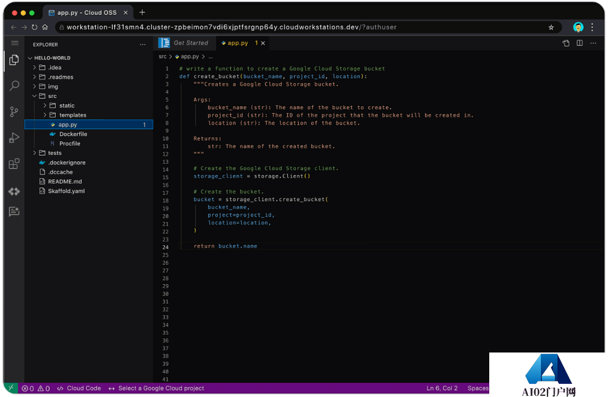Bookmark this page with the star icon
The image size is (608, 397).
pos(551,27)
